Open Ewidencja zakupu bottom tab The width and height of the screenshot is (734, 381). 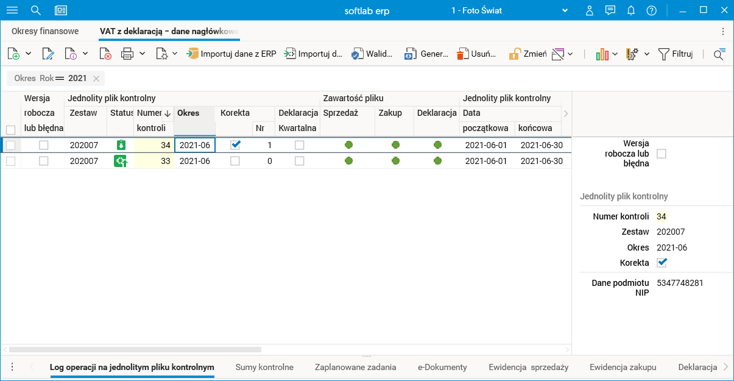[623, 367]
